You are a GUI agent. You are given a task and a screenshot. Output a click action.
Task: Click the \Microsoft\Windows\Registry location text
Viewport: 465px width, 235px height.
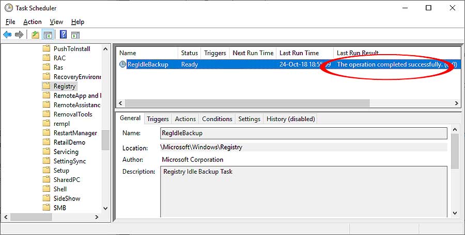202,147
